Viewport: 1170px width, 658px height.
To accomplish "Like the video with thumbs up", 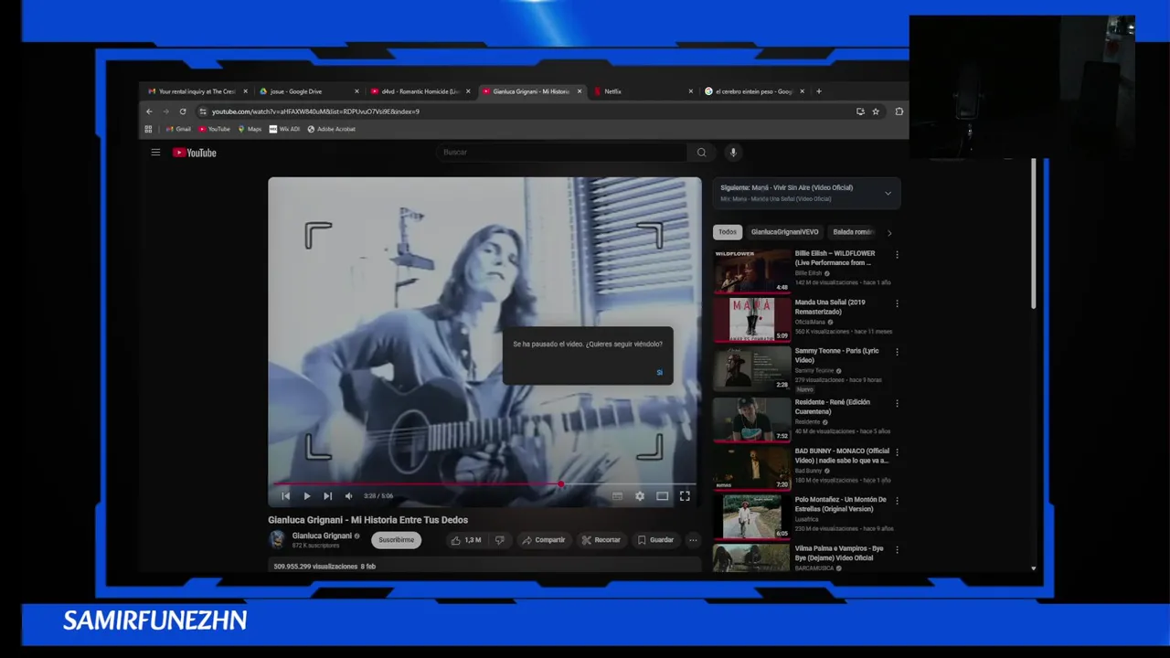I will 466,540.
